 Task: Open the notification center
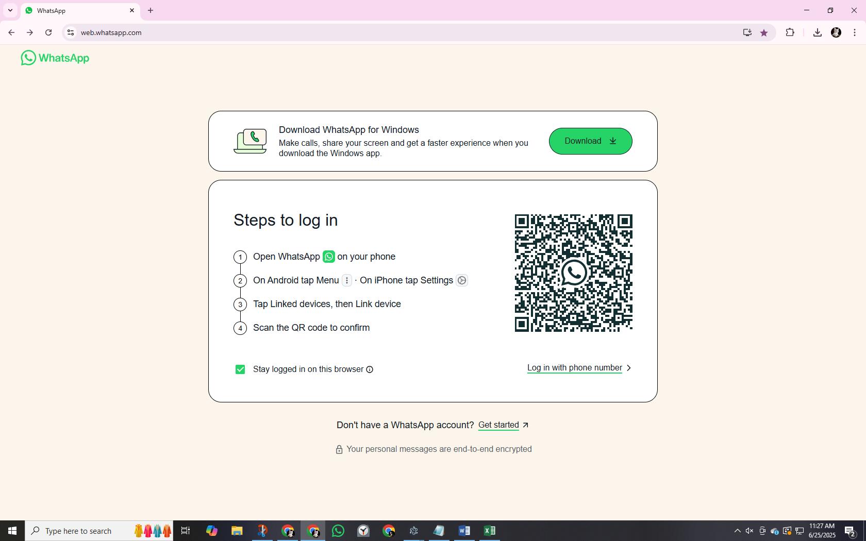(851, 531)
